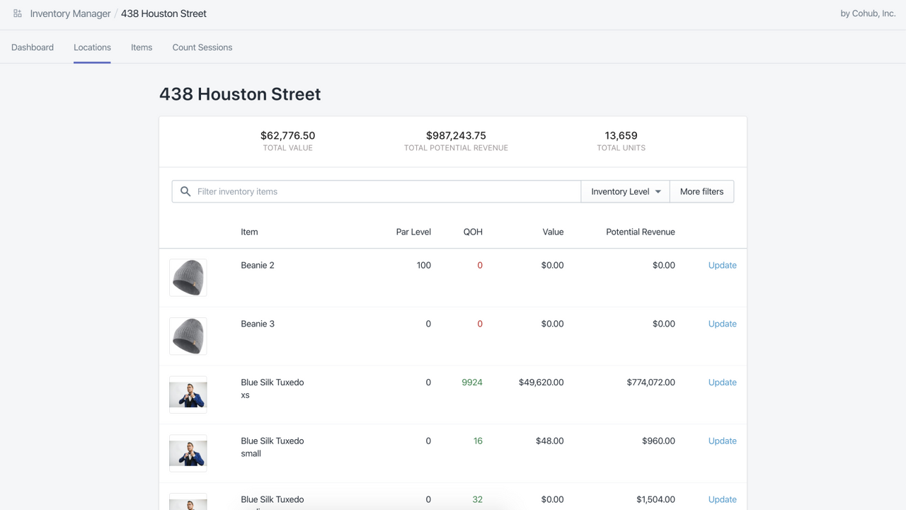
Task: Click the by Cohub, Inc. label
Action: pyautogui.click(x=868, y=13)
